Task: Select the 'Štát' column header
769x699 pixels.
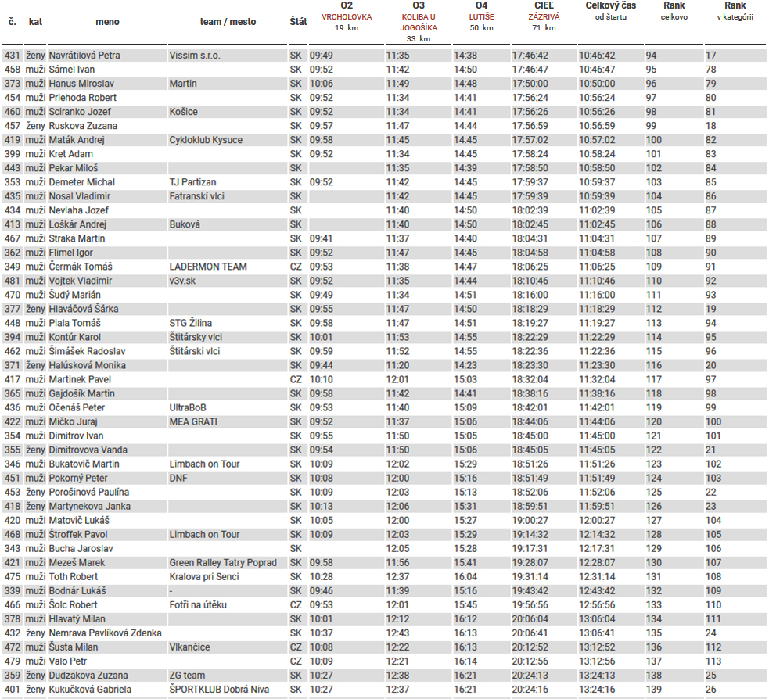Action: coord(297,22)
